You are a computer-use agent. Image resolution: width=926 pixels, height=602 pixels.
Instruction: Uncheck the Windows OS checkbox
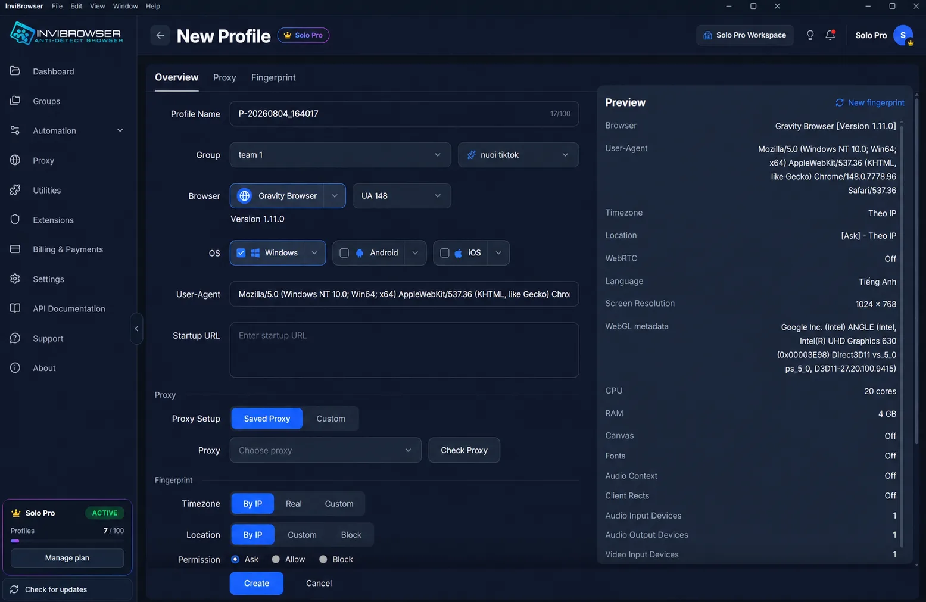pyautogui.click(x=241, y=253)
